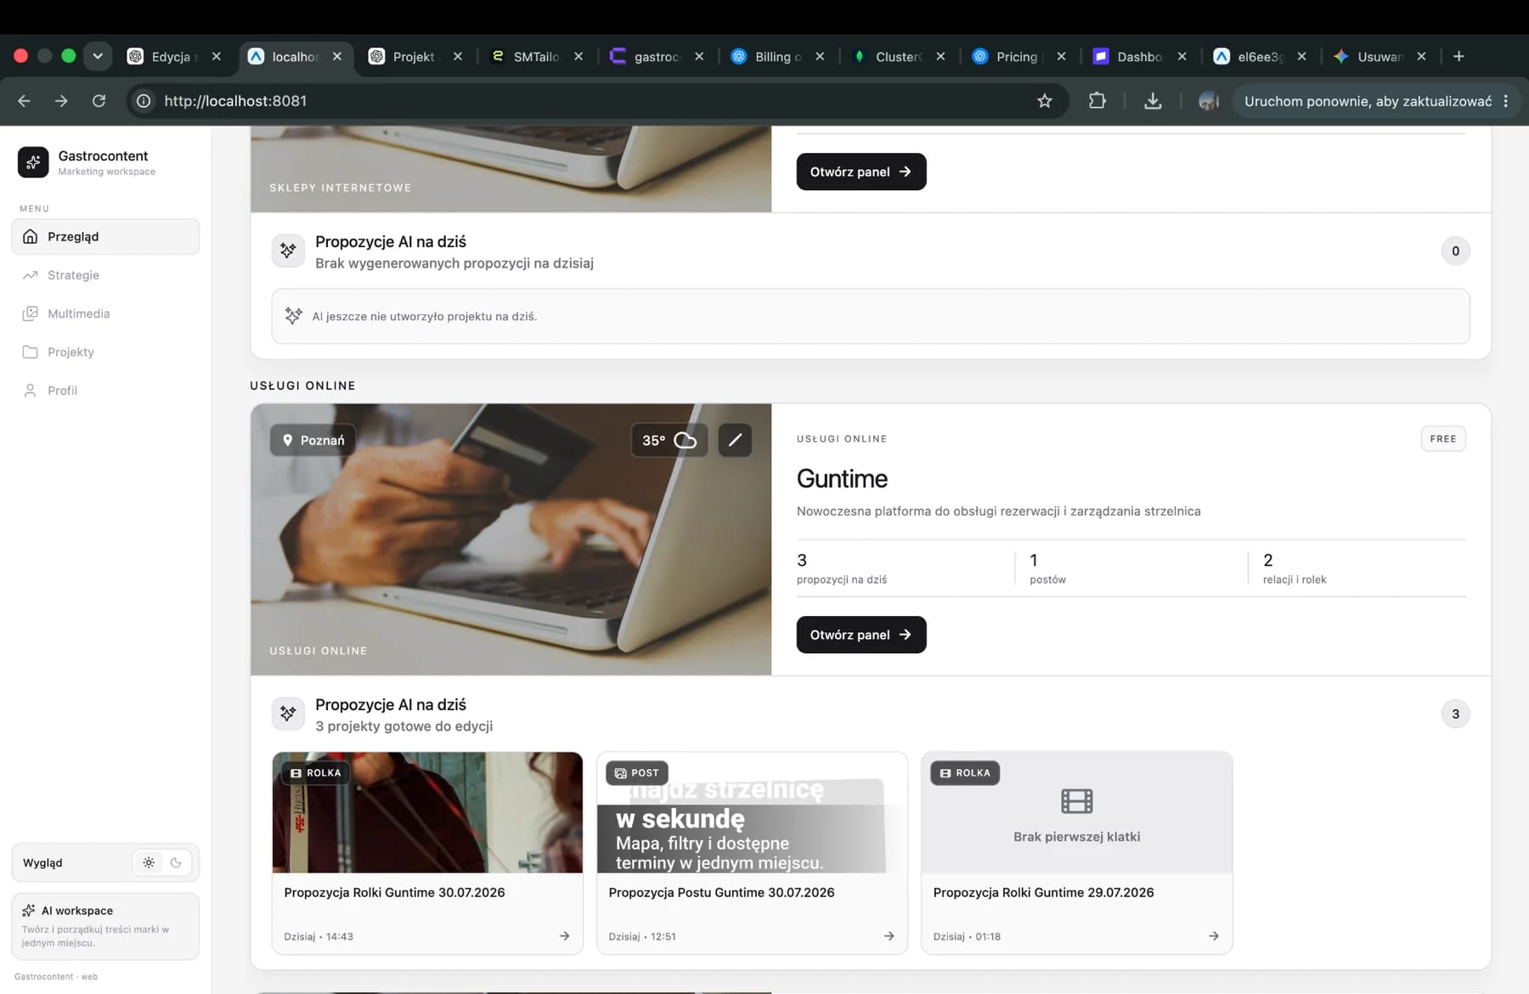
Task: Click the FREE plan badge
Action: point(1442,438)
